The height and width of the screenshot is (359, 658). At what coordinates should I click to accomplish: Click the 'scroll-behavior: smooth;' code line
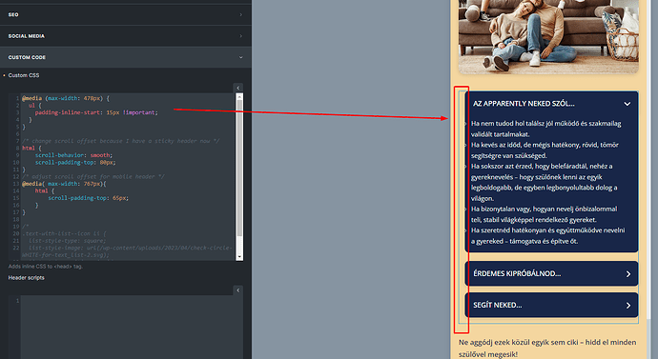(73, 155)
